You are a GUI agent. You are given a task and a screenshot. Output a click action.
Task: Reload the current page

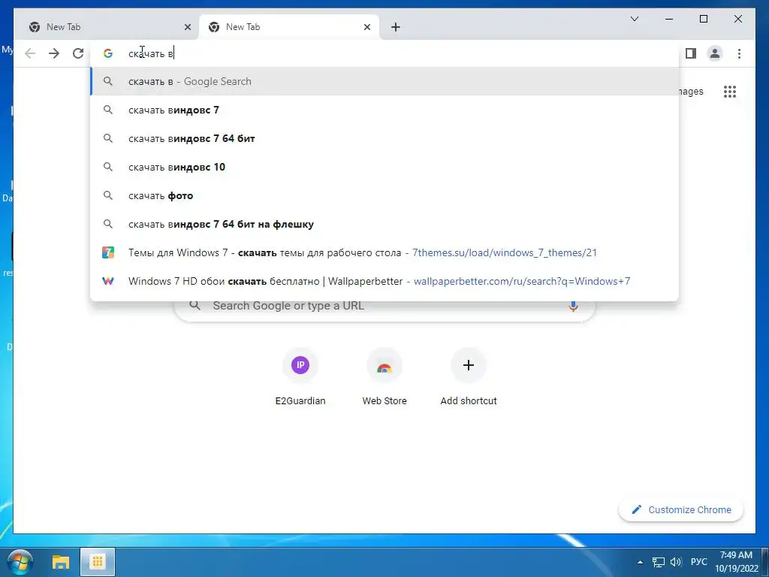(x=78, y=53)
